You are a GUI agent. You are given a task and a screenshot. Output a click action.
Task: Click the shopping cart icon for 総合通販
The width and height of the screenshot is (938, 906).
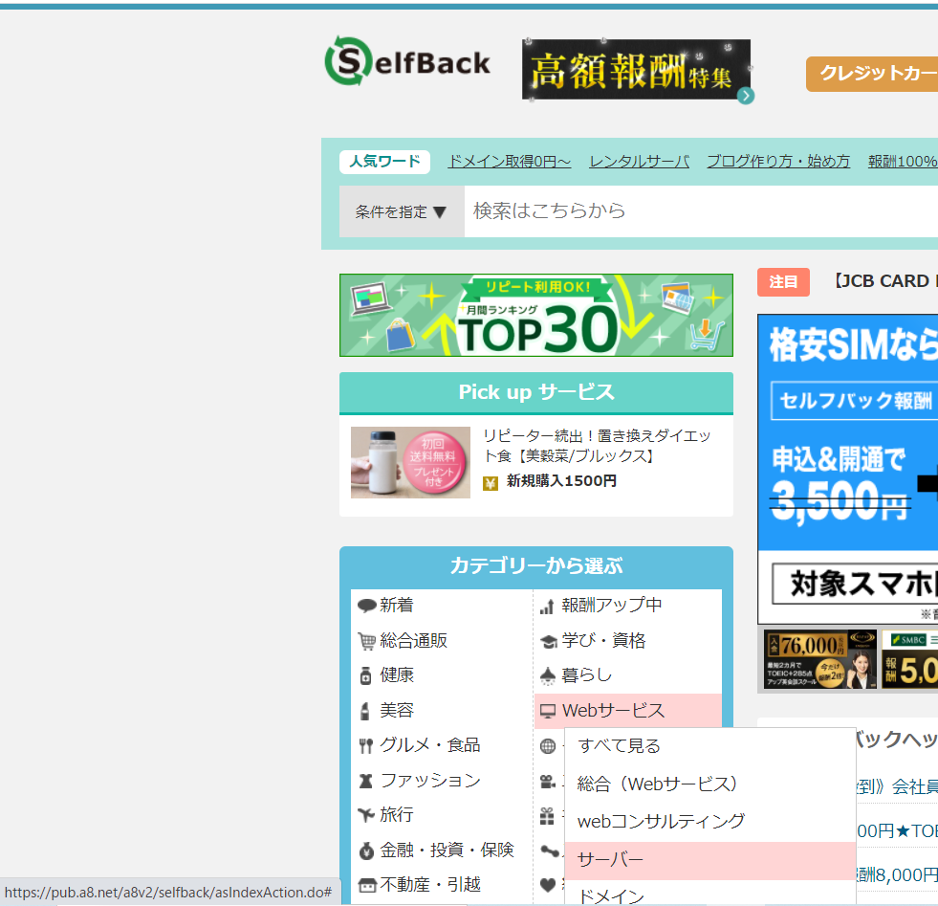click(366, 641)
